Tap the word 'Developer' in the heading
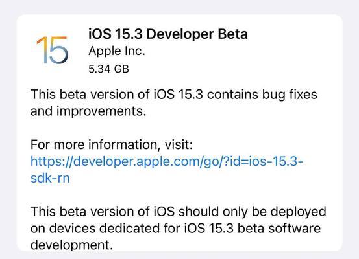 tap(180, 34)
